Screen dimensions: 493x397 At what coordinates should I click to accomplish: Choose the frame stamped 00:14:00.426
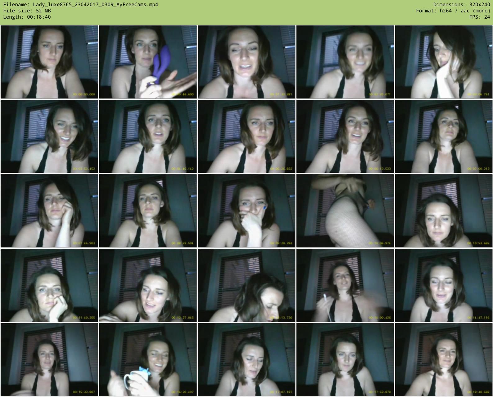[x=345, y=285]
